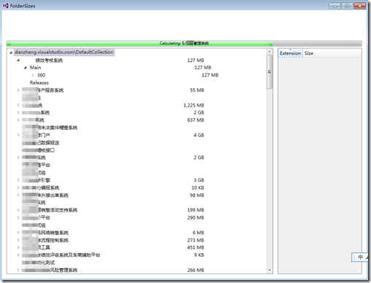371x283 pixels.
Task: Select the 360 folder in tree
Action: 41,75
